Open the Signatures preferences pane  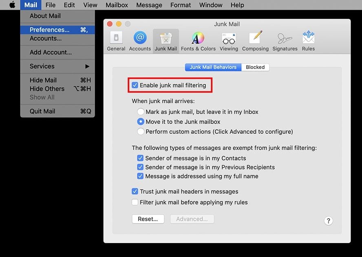click(x=285, y=41)
